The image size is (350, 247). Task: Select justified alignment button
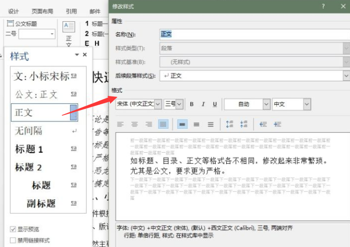(163, 124)
